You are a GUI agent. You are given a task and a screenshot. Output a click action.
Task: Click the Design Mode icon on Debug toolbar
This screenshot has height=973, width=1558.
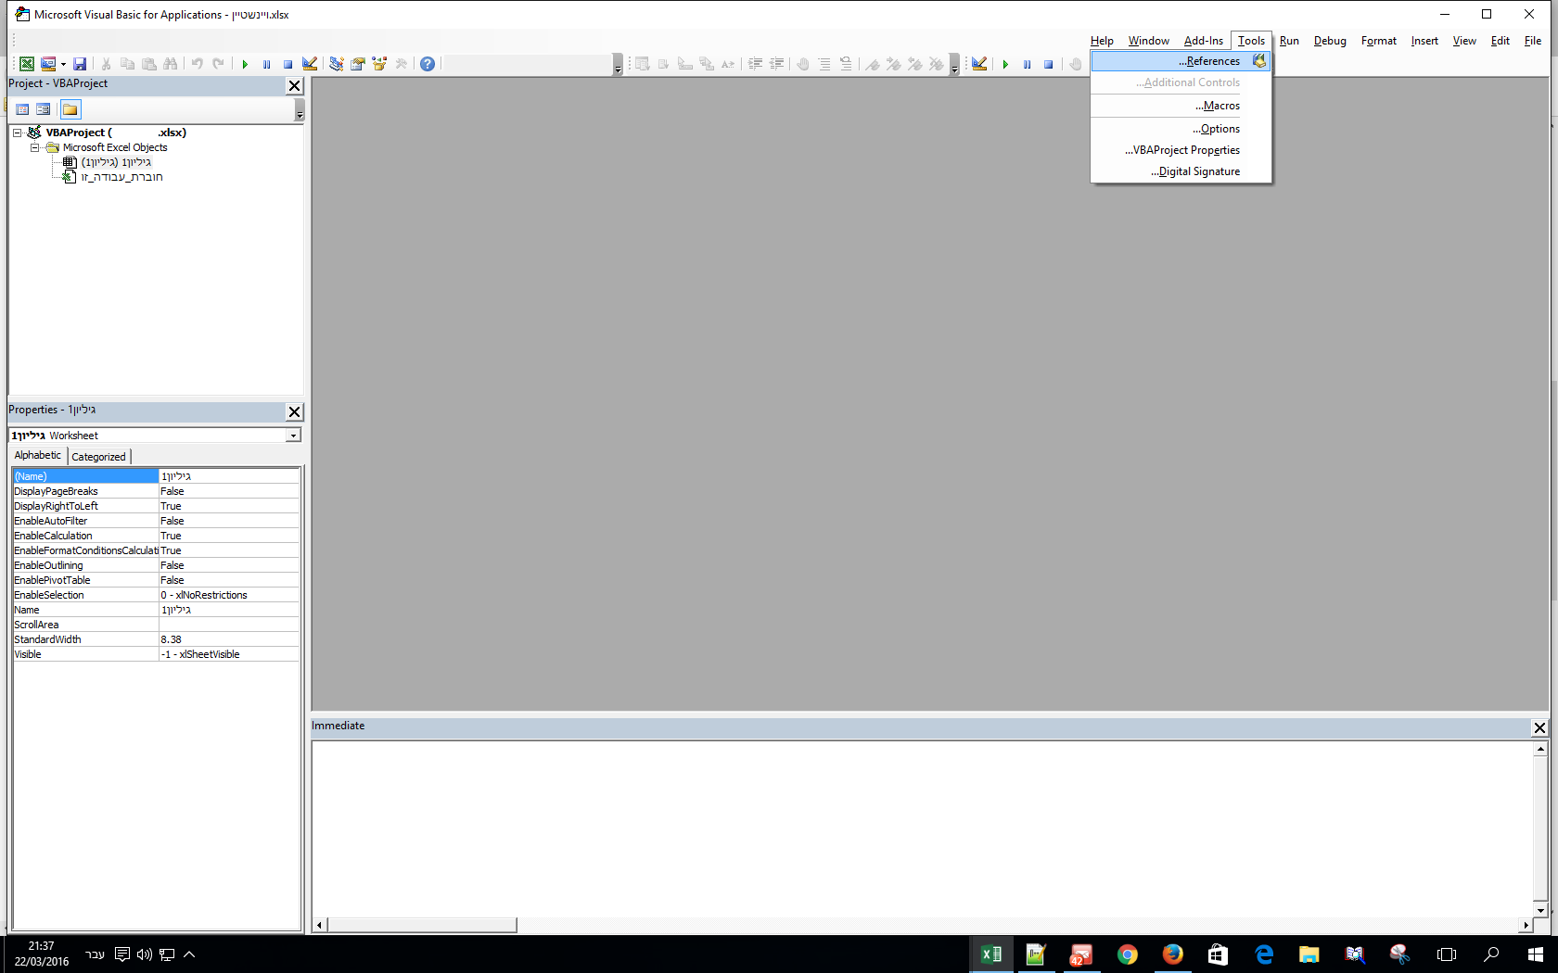pos(979,64)
